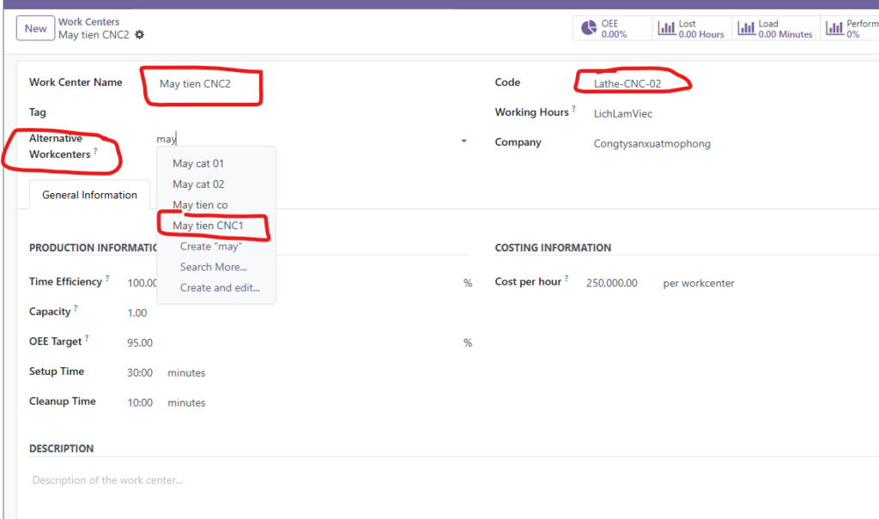The height and width of the screenshot is (519, 879).
Task: Click Search More... in the dropdown
Action: 213,267
